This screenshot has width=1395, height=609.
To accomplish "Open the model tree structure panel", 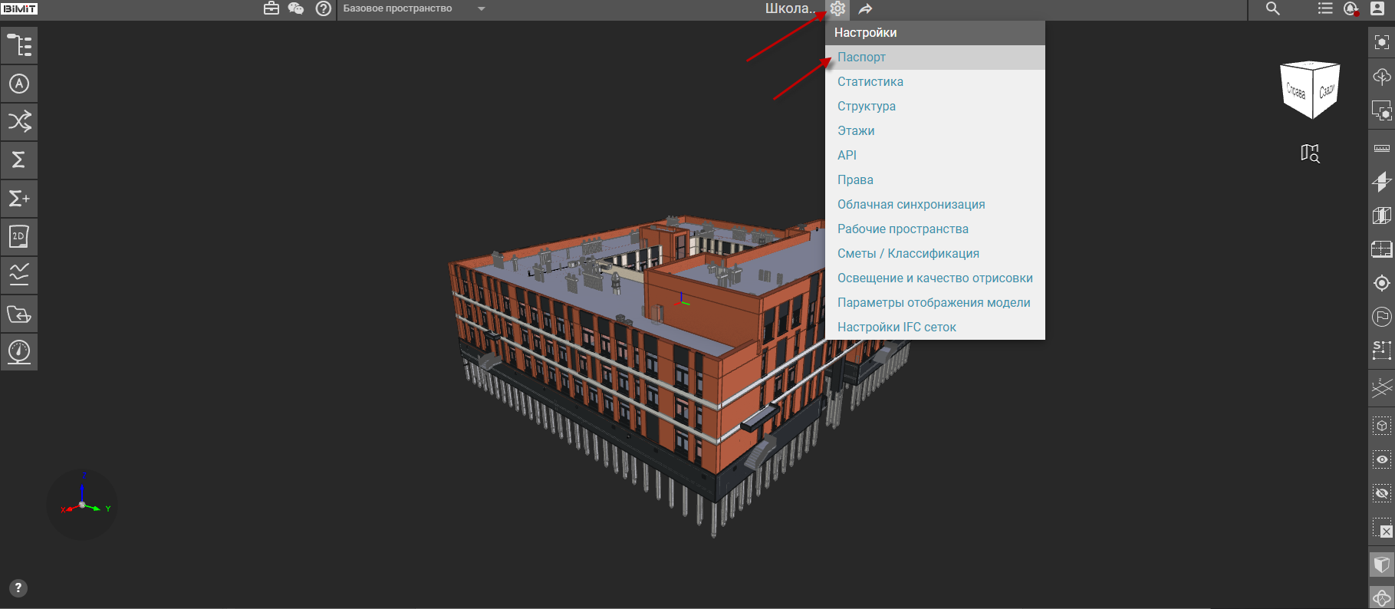I will click(x=19, y=45).
